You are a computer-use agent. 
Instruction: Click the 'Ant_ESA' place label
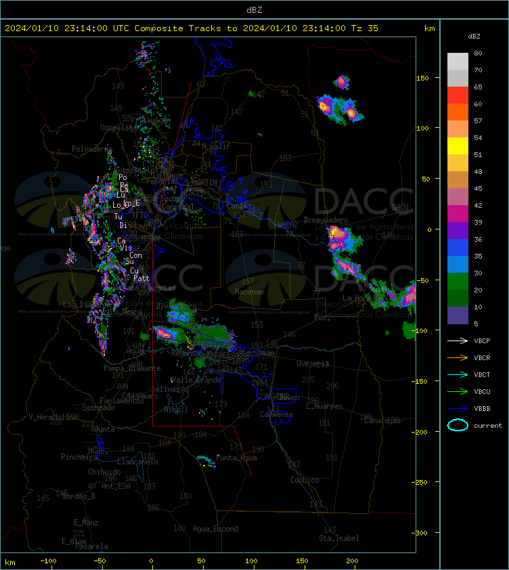pos(116,486)
